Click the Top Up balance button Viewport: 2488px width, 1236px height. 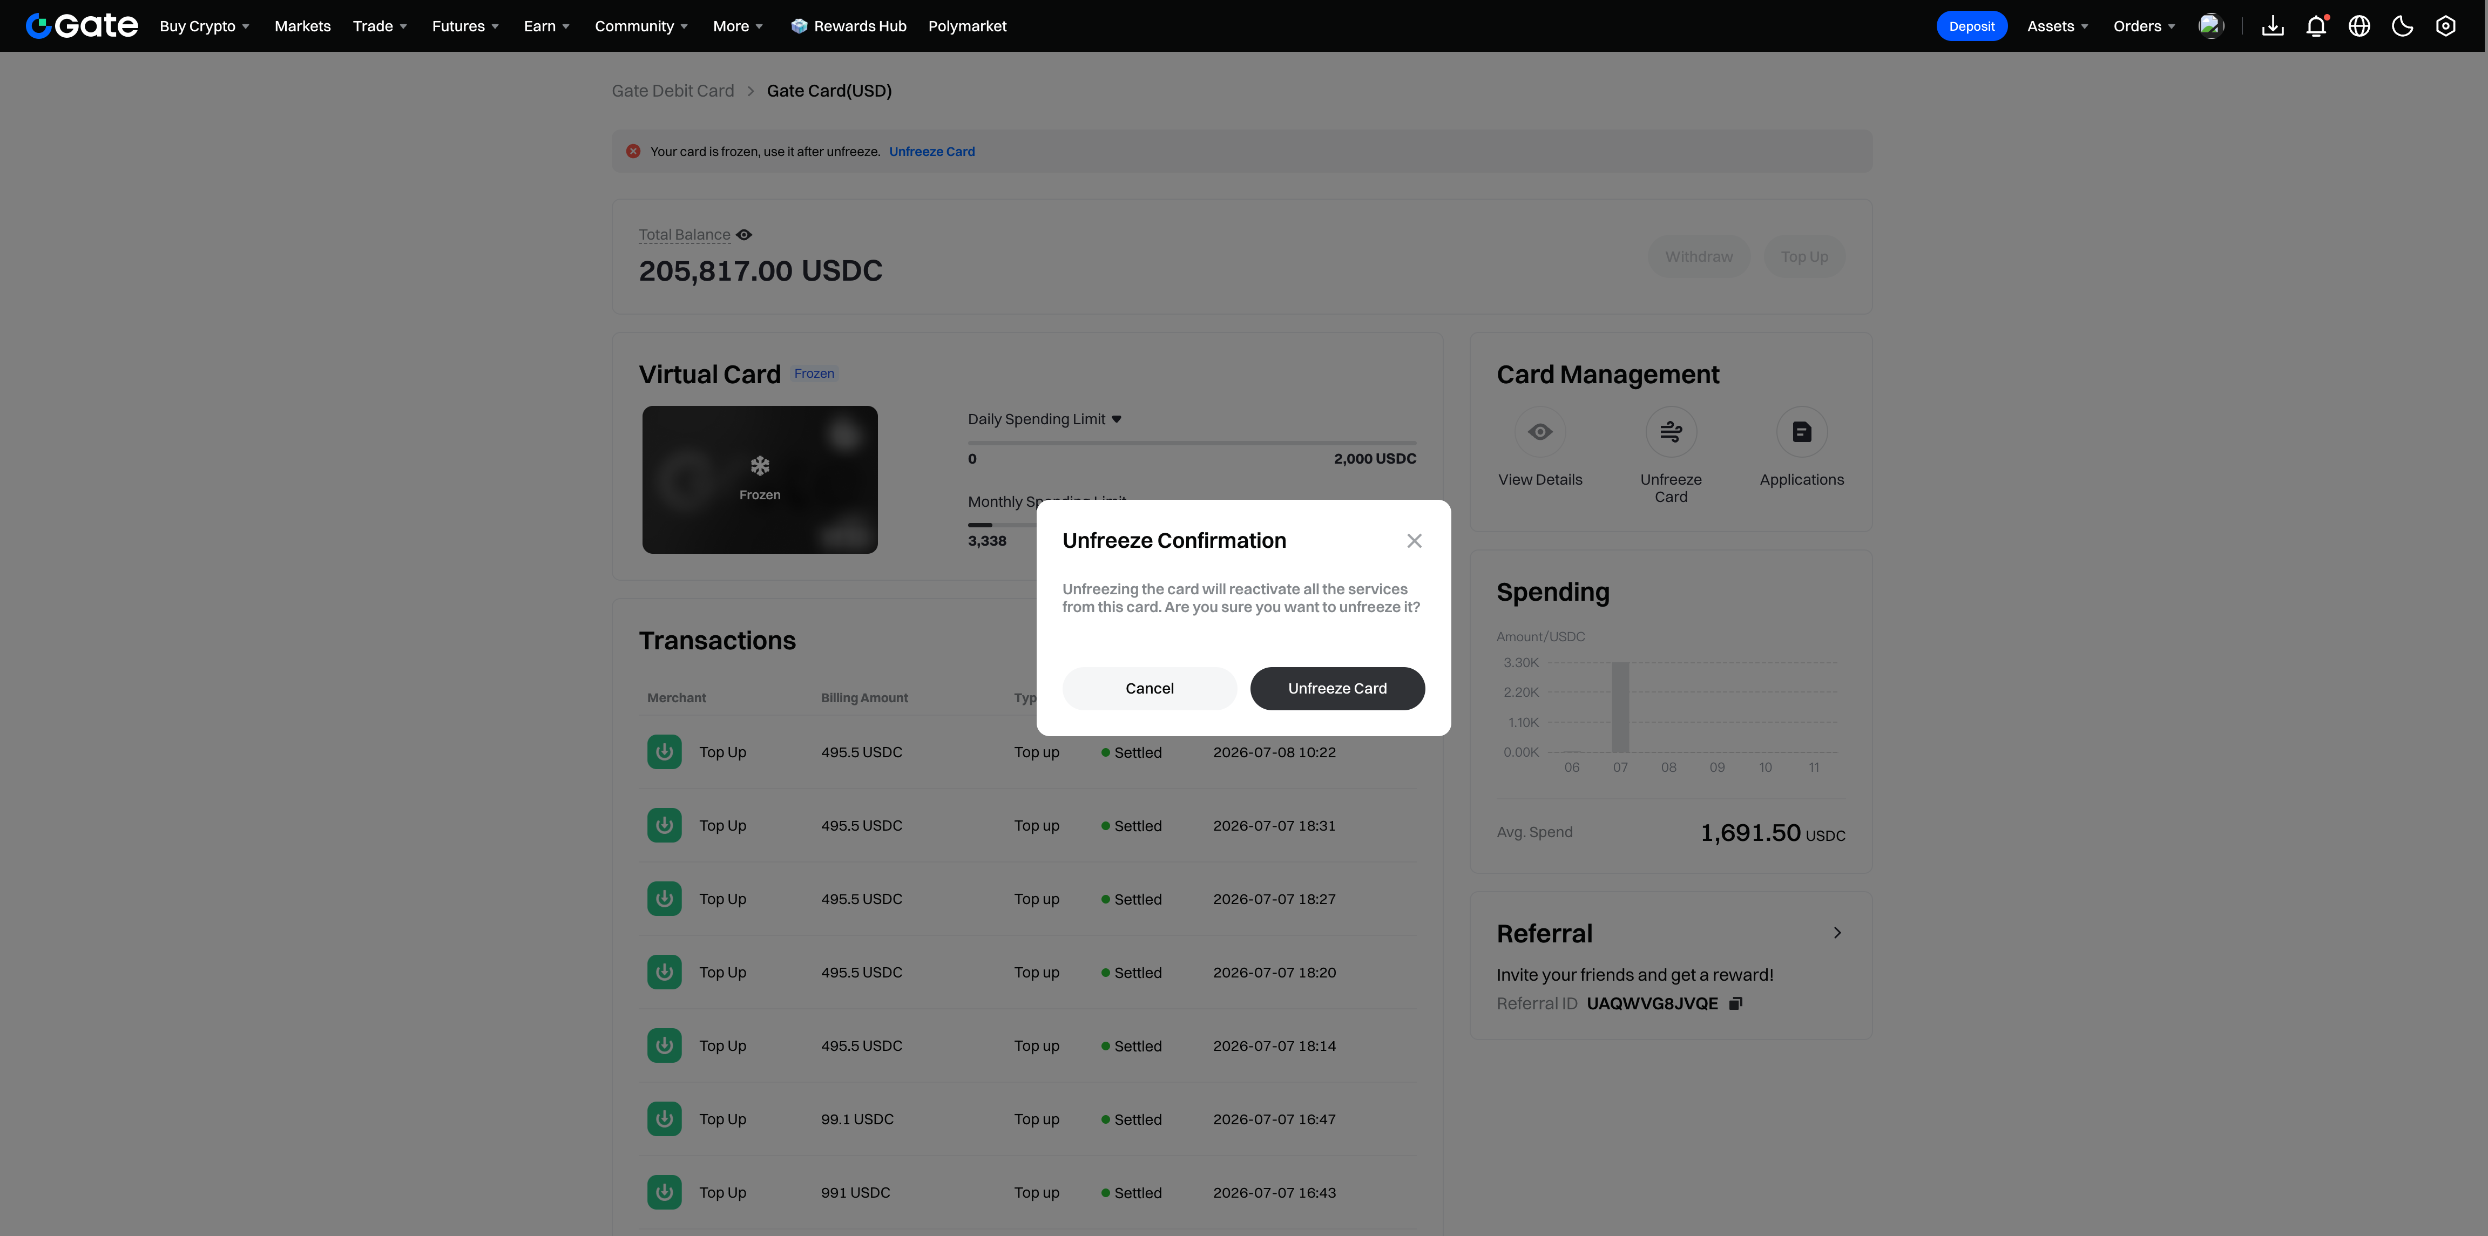coord(1804,257)
